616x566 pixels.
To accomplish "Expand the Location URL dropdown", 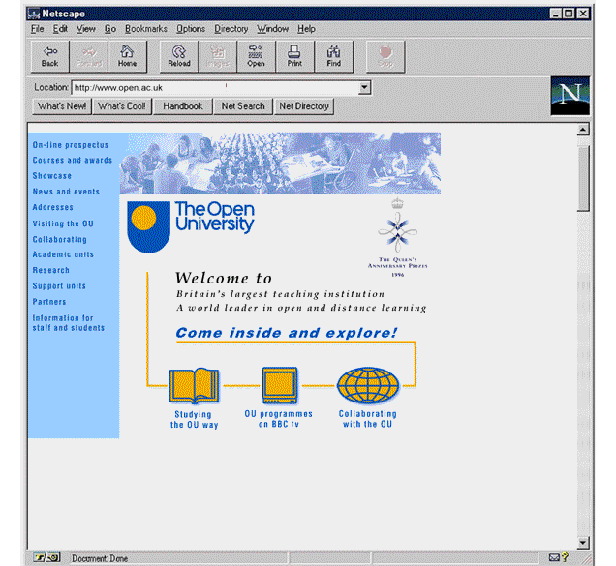I will point(364,88).
